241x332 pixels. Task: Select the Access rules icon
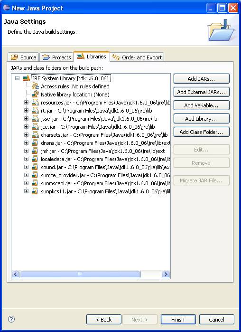coord(35,86)
